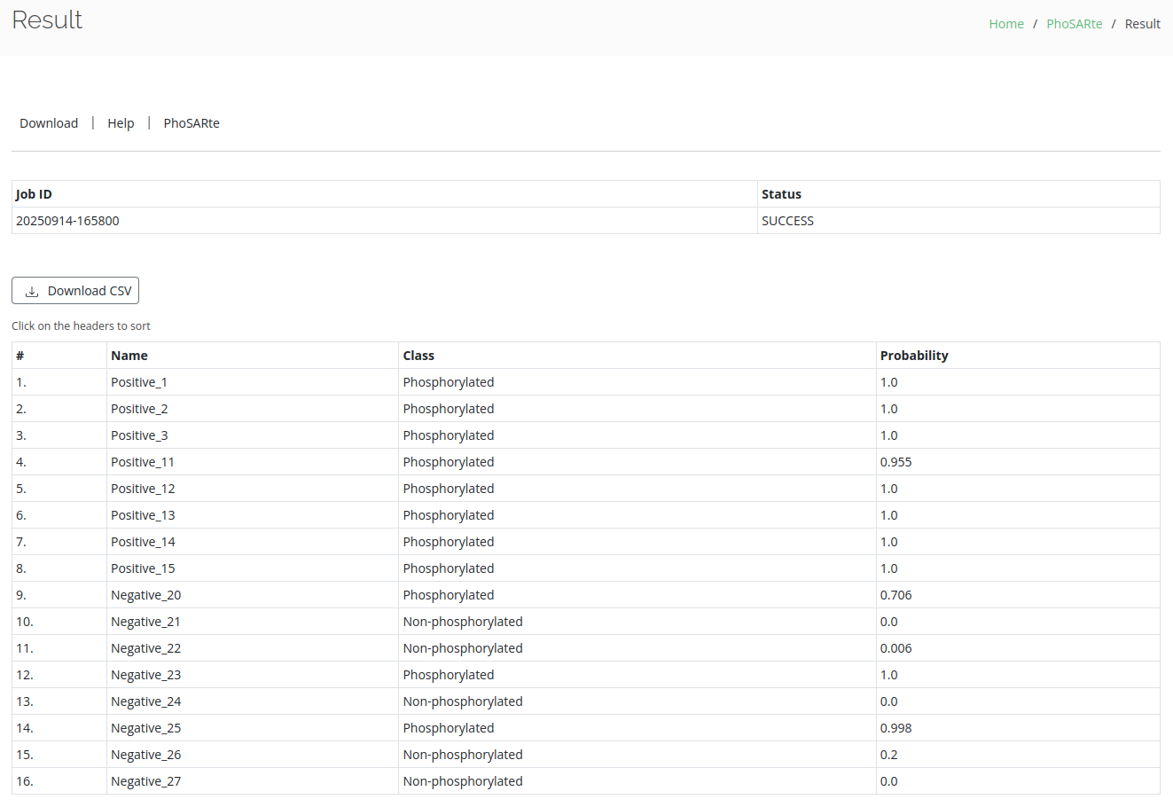The image size is (1173, 807).
Task: Sort table by Name column header
Action: coord(129,356)
